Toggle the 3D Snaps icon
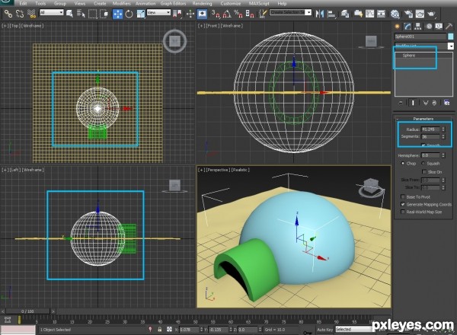Viewport: 457px width, 335px height. (215, 14)
